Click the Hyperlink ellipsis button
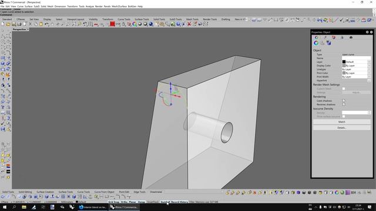The image size is (376, 211). (369, 81)
